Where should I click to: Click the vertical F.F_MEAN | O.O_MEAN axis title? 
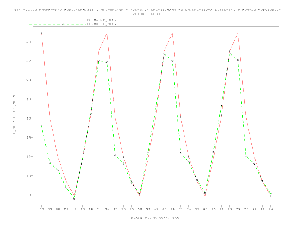tap(14, 117)
